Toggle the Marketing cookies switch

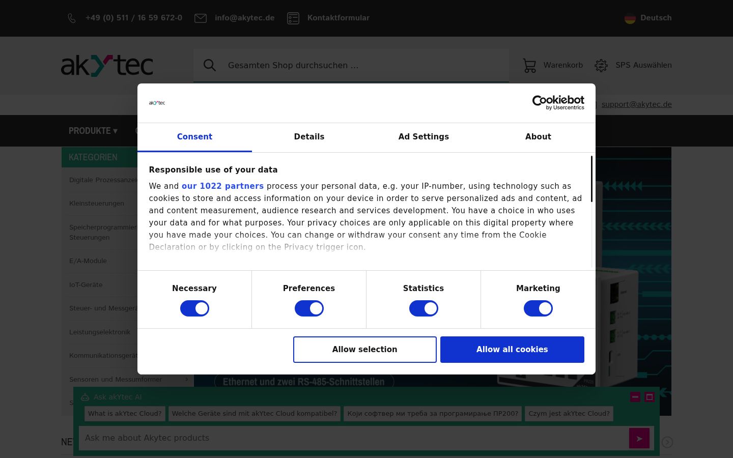click(x=538, y=308)
